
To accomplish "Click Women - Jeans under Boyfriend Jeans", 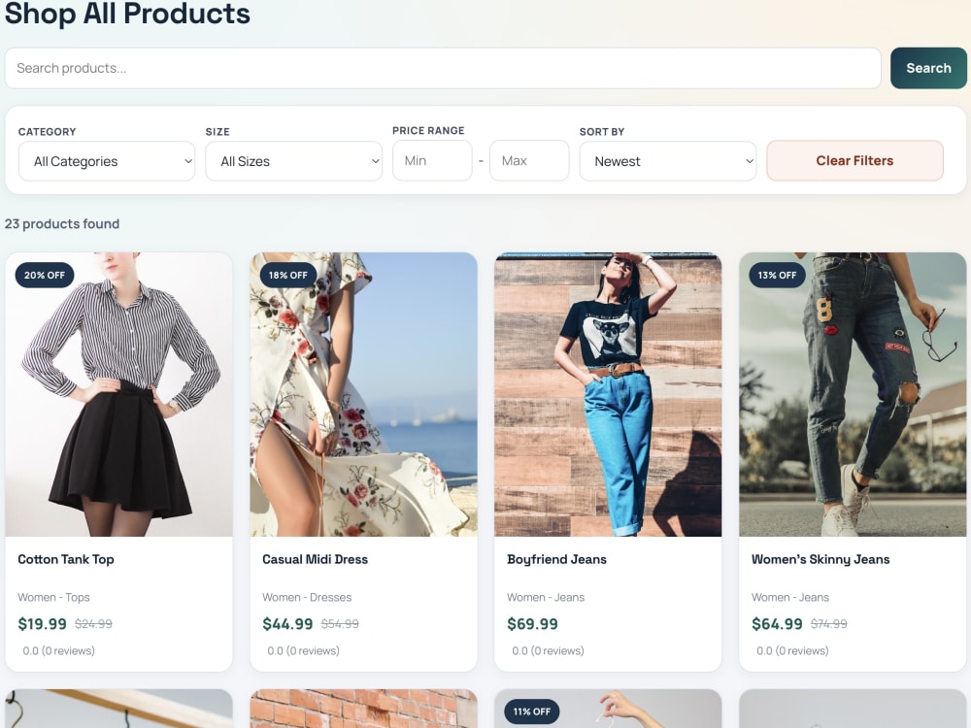I will (x=546, y=597).
